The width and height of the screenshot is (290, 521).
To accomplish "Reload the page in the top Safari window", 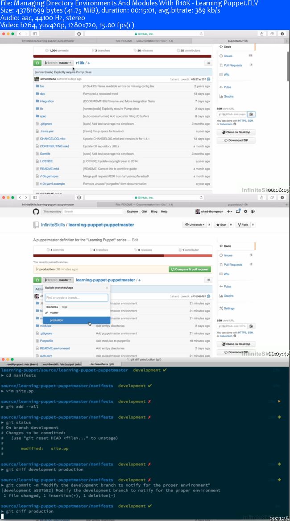I will (201, 34).
